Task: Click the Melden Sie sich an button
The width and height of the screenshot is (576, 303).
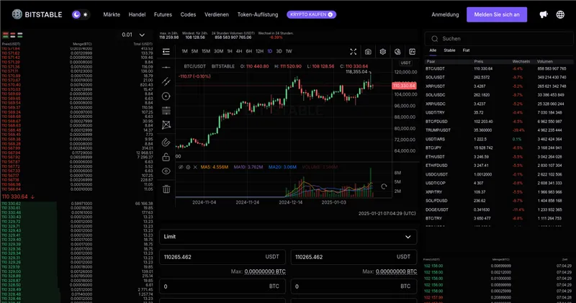Action: [x=496, y=14]
